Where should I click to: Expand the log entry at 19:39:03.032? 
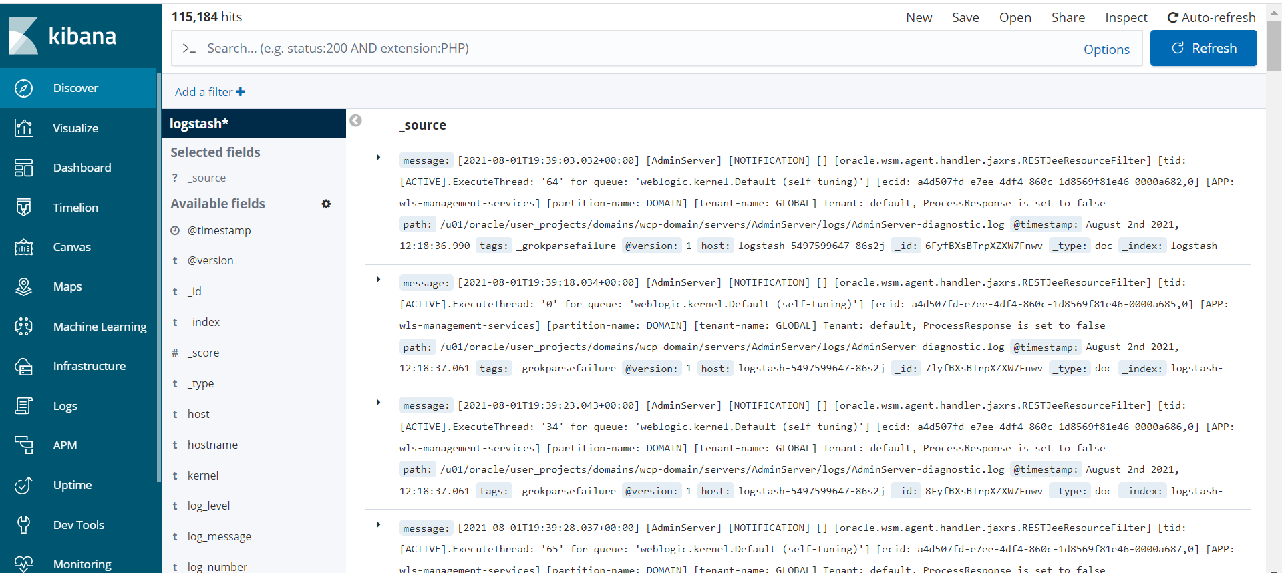[x=378, y=158]
